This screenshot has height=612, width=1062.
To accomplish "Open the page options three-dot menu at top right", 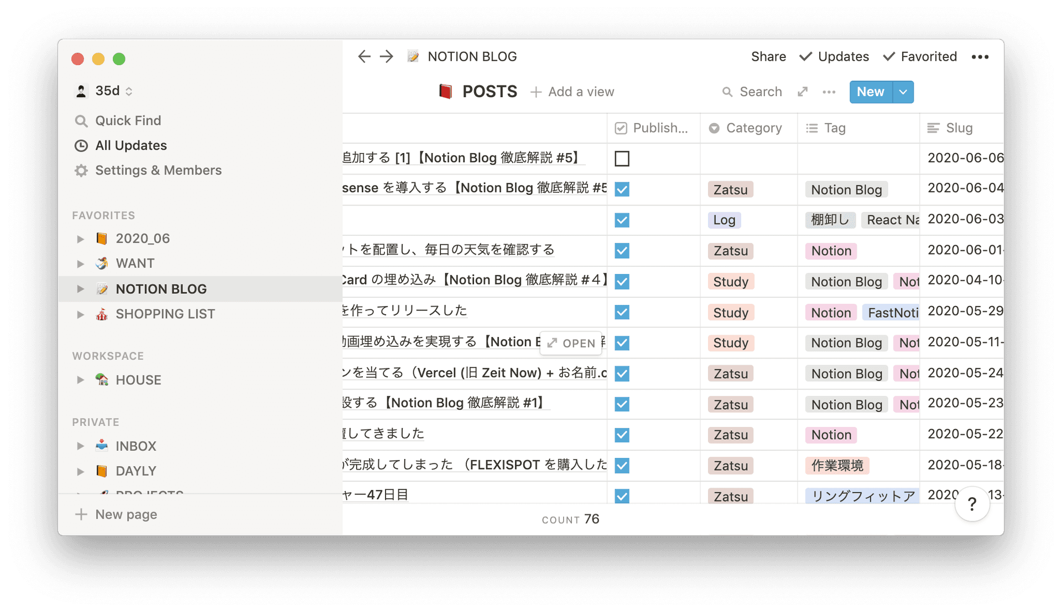I will click(980, 57).
